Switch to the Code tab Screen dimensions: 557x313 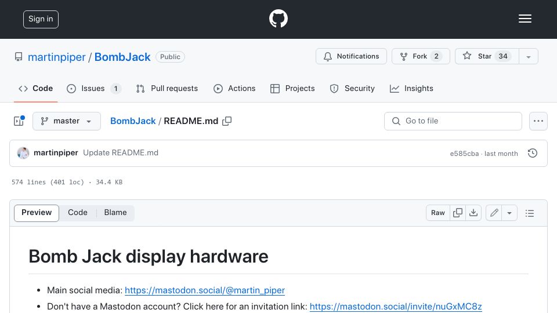click(35, 88)
